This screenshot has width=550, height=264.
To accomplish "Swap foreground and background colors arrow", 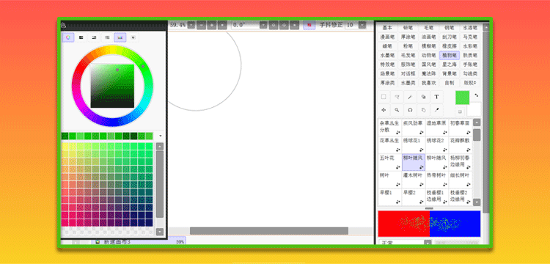I will 477,95.
